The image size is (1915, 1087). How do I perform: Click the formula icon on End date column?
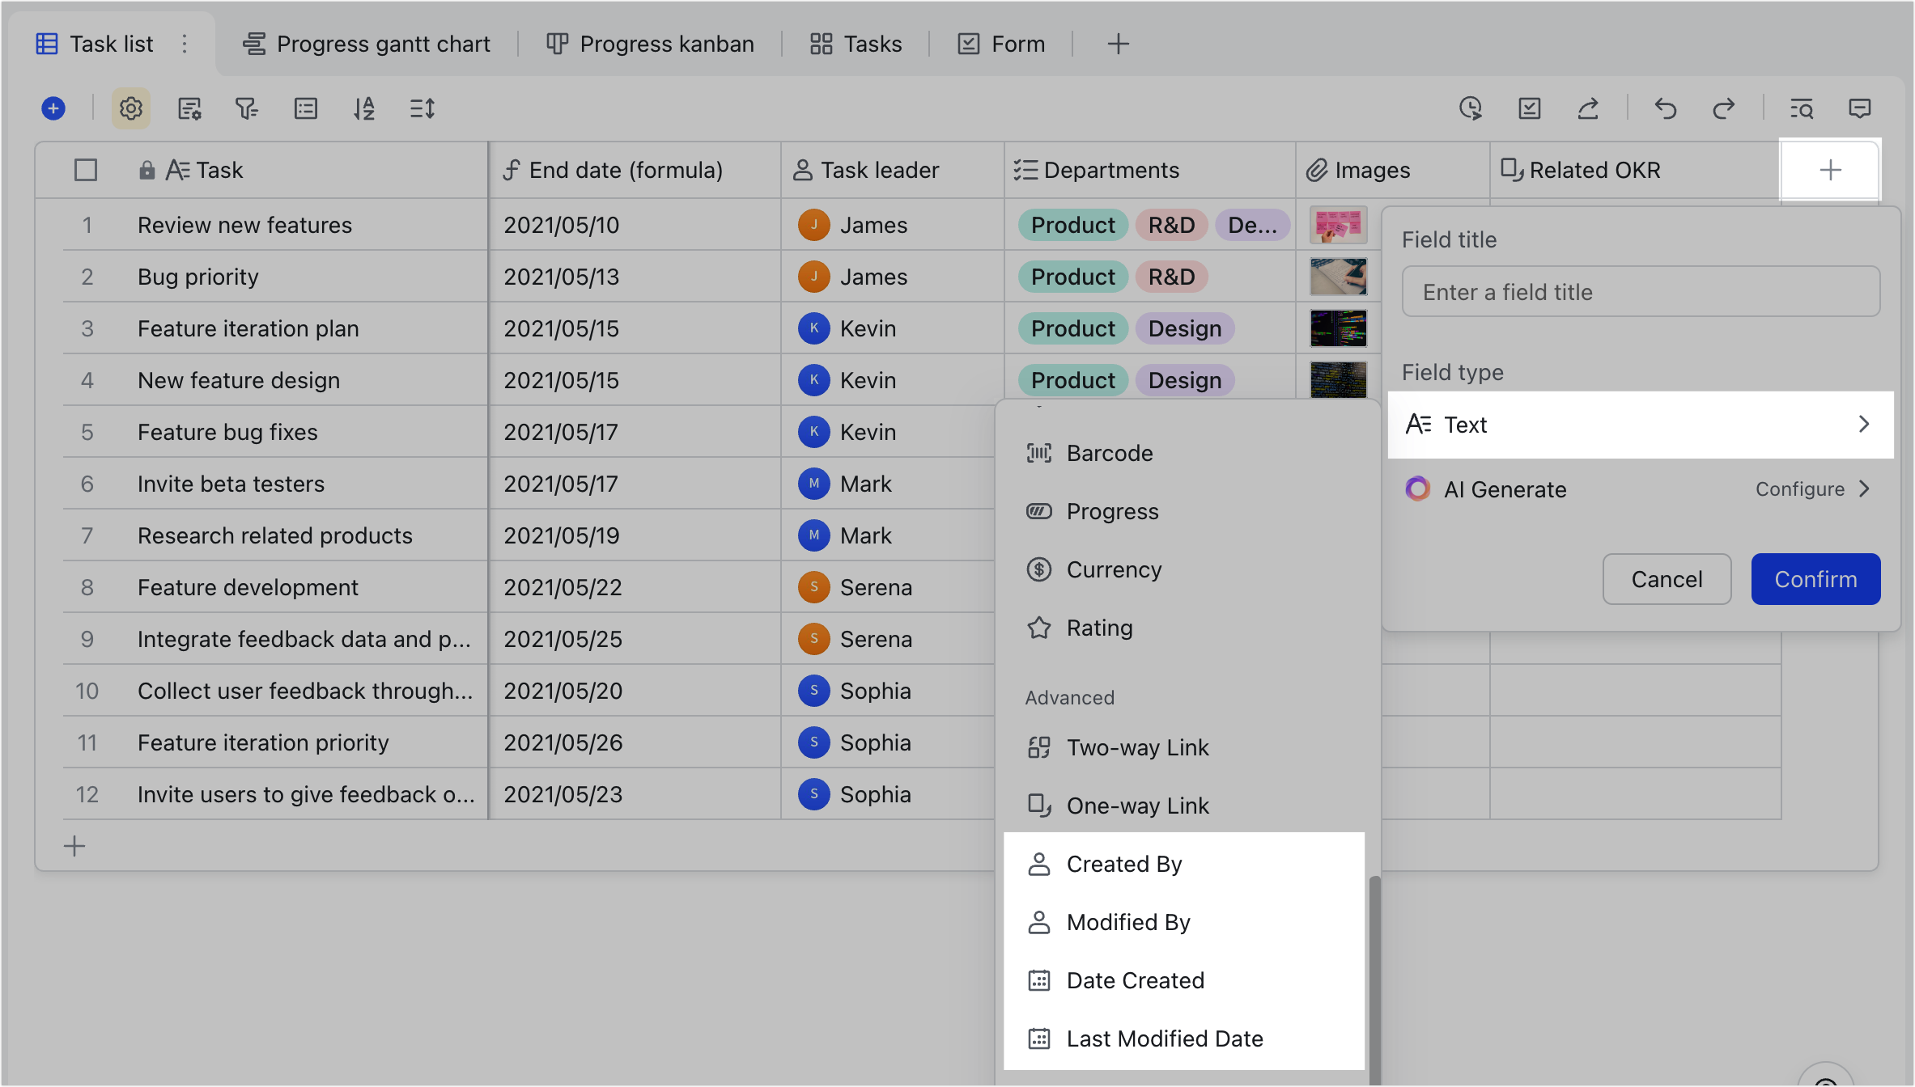512,170
